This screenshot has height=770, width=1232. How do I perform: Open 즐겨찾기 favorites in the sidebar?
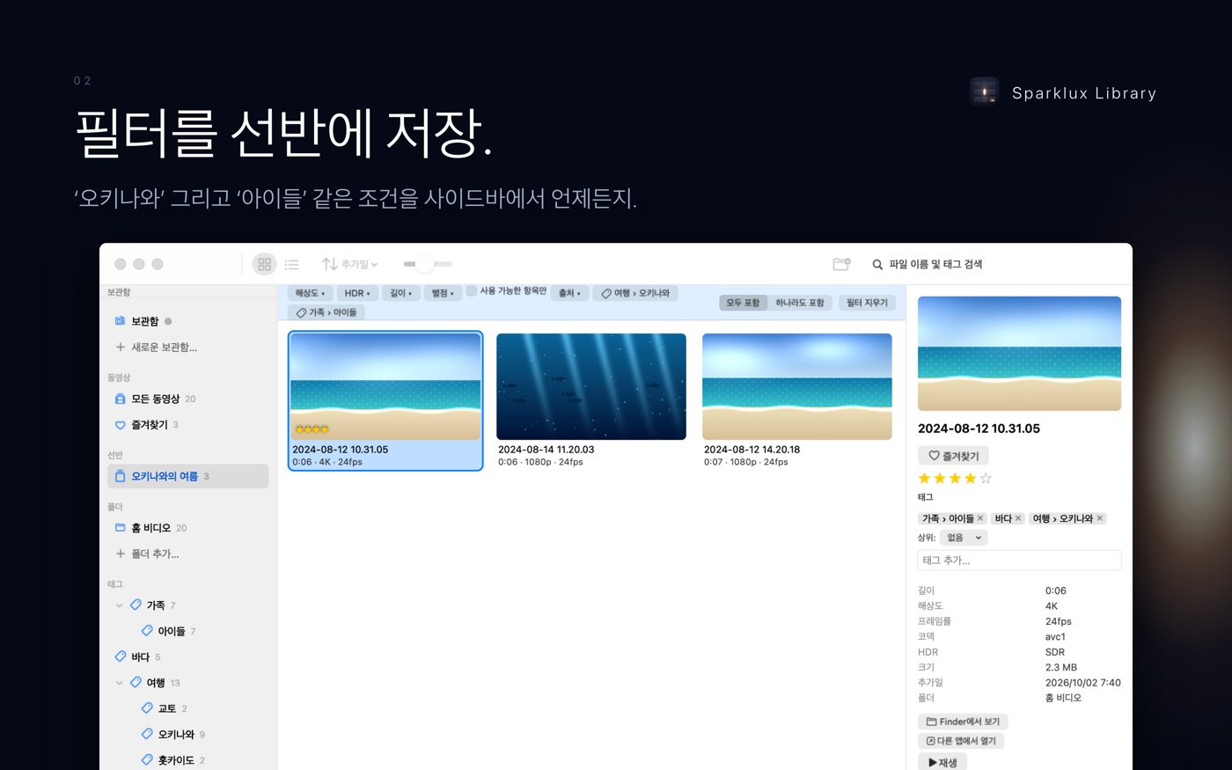(x=187, y=424)
